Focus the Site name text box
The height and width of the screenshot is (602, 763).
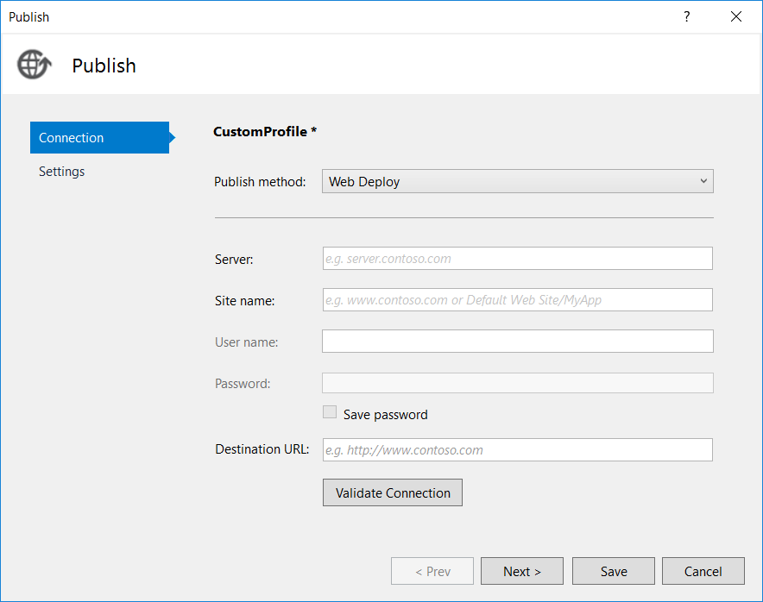tap(518, 299)
